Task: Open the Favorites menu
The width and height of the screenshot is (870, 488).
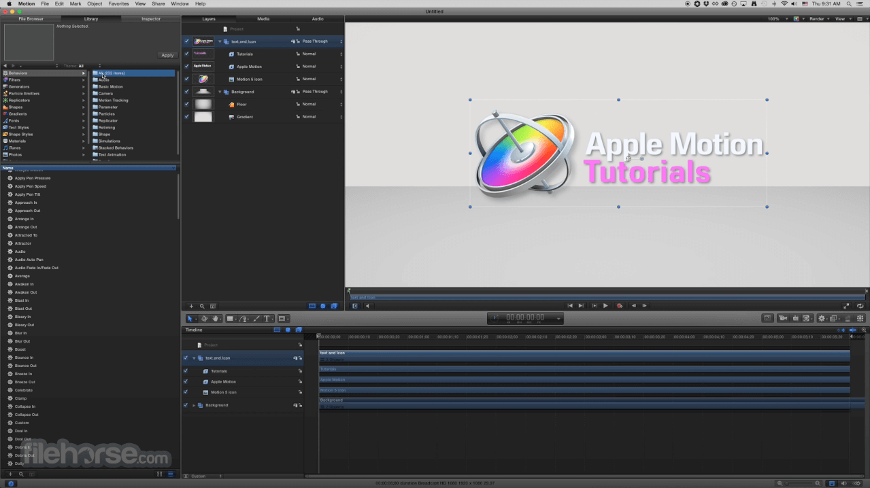Action: click(x=119, y=3)
